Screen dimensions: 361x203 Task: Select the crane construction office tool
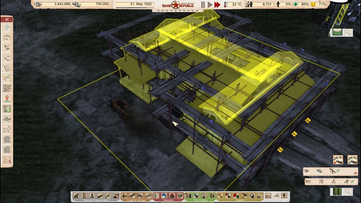[260, 196]
